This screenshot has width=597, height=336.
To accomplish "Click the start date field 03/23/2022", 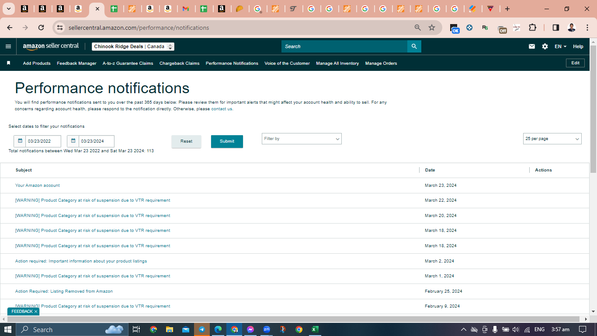I will tap(43, 141).
